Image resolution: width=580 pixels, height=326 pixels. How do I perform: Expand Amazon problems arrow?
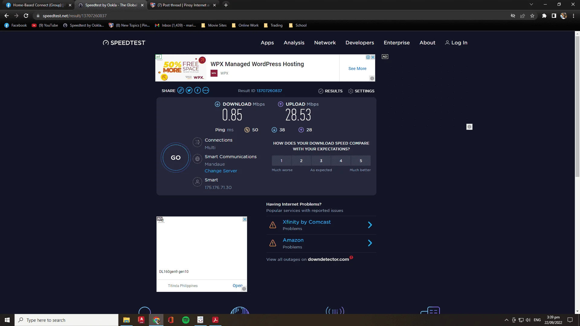pyautogui.click(x=370, y=243)
